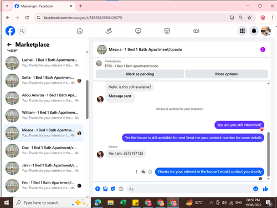The image size is (277, 208).
Task: Open conversation info purple icon
Action: click(x=263, y=49)
